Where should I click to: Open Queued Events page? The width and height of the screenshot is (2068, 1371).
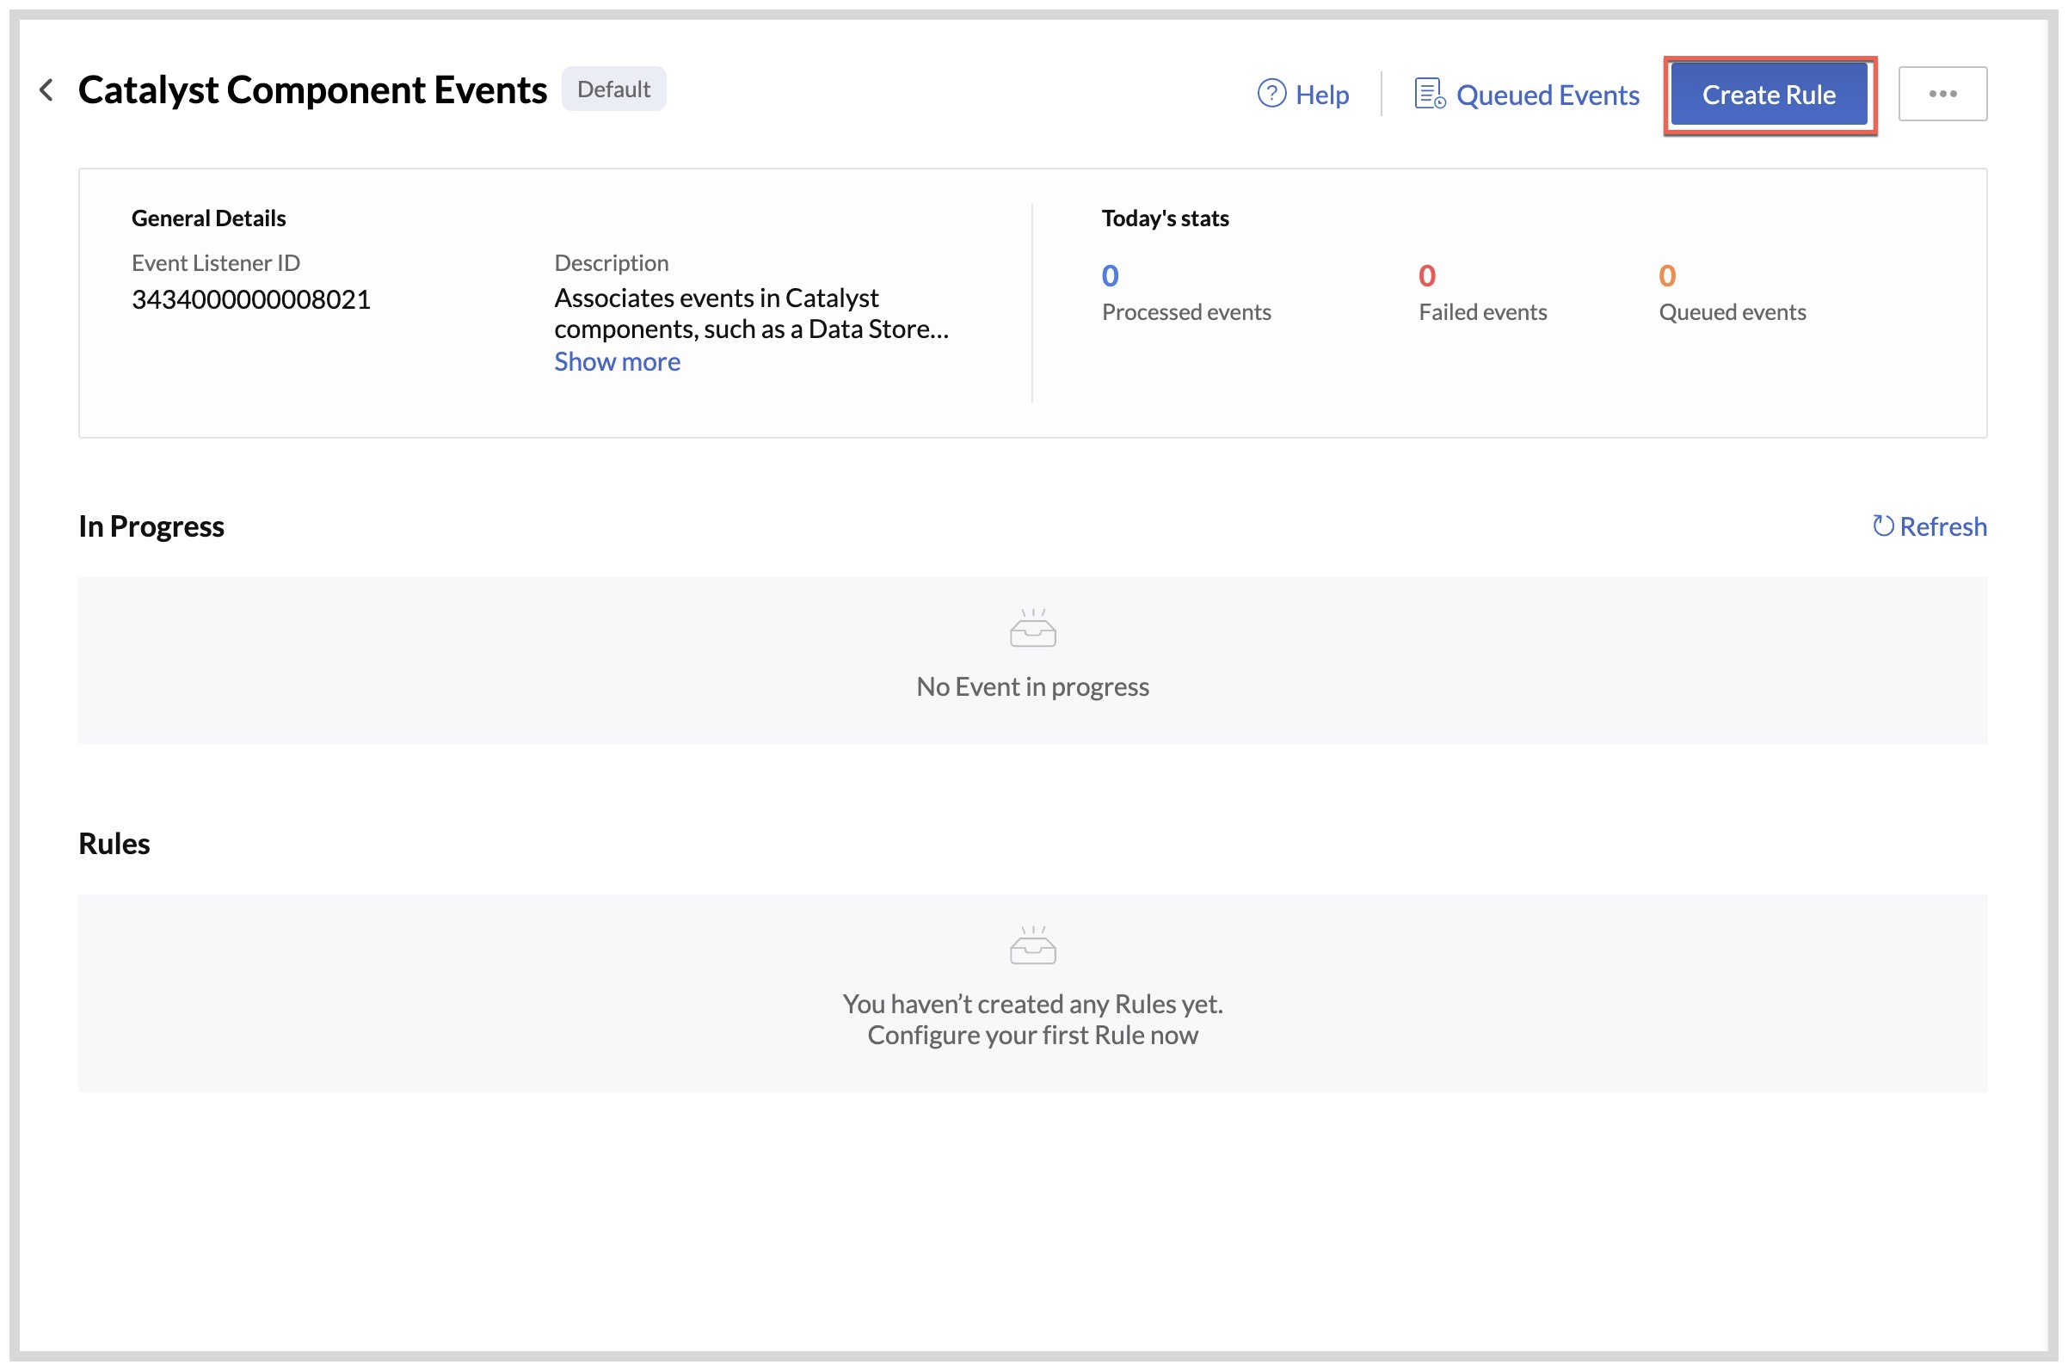click(x=1548, y=95)
